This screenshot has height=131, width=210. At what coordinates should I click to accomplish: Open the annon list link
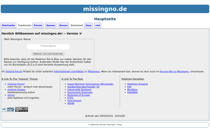click(11, 95)
